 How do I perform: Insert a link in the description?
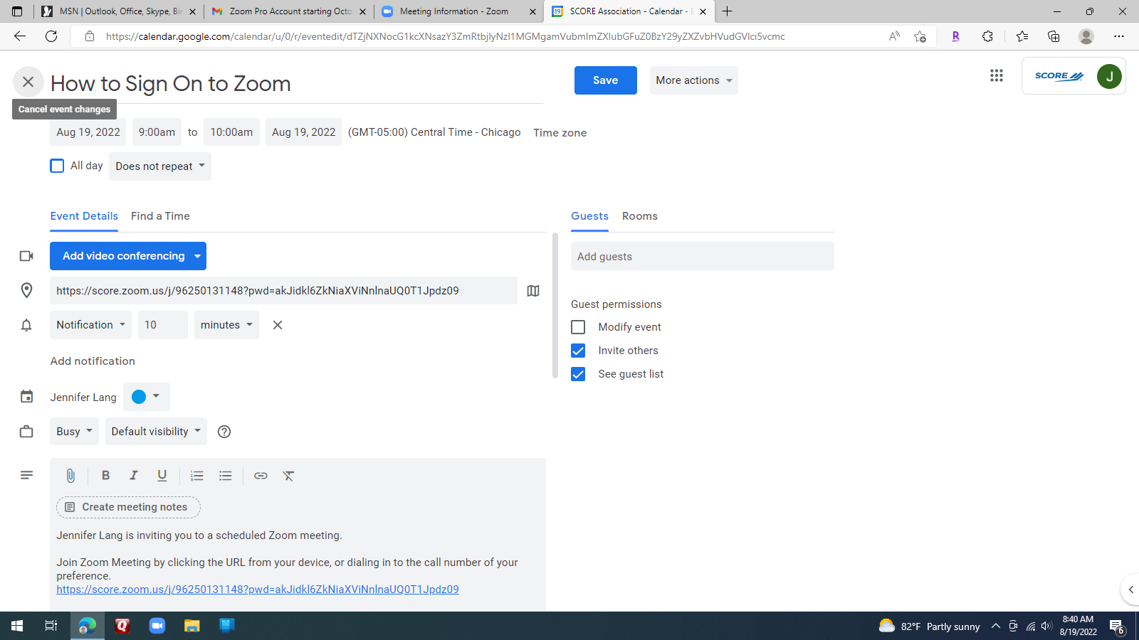coord(261,476)
